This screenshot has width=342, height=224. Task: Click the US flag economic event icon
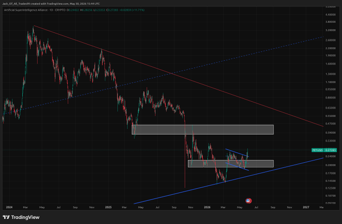click(x=248, y=200)
